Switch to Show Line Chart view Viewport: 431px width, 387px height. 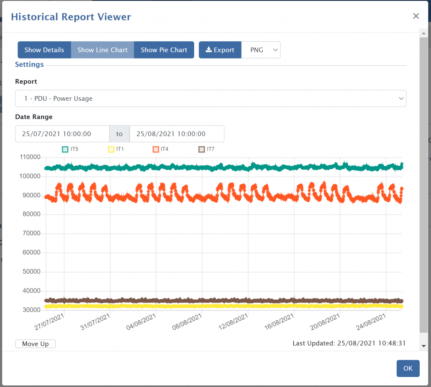coord(103,50)
